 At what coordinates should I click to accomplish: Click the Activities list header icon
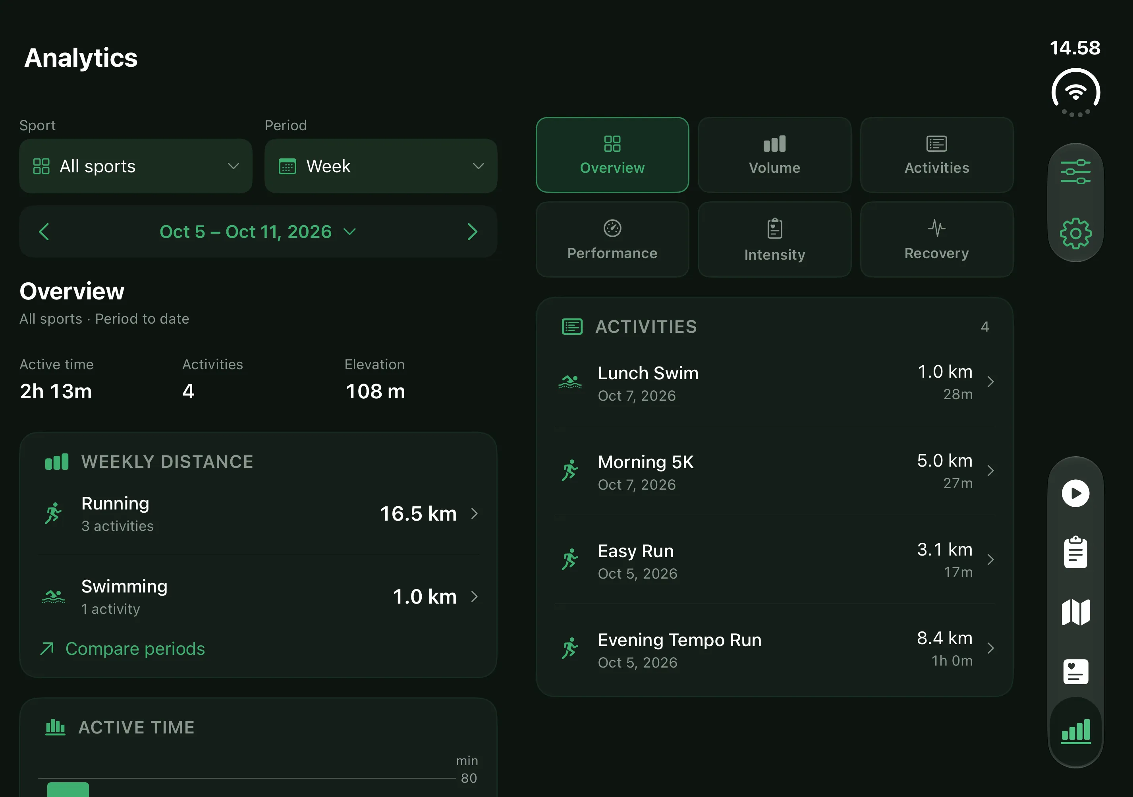pyautogui.click(x=572, y=327)
